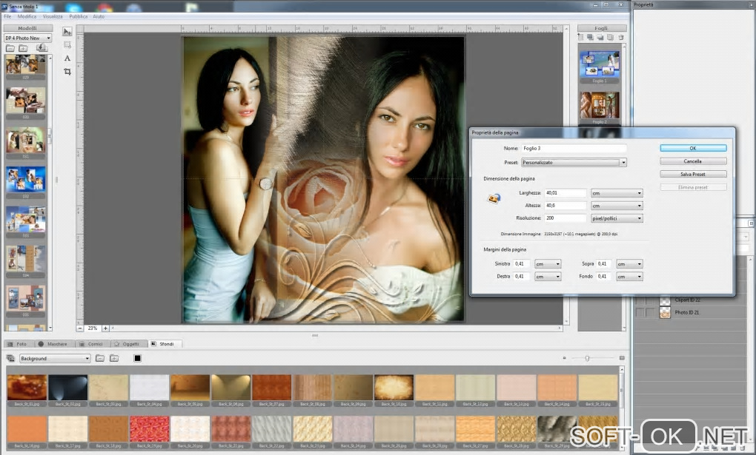Click the Nome field containing Foglio 3

coord(574,148)
